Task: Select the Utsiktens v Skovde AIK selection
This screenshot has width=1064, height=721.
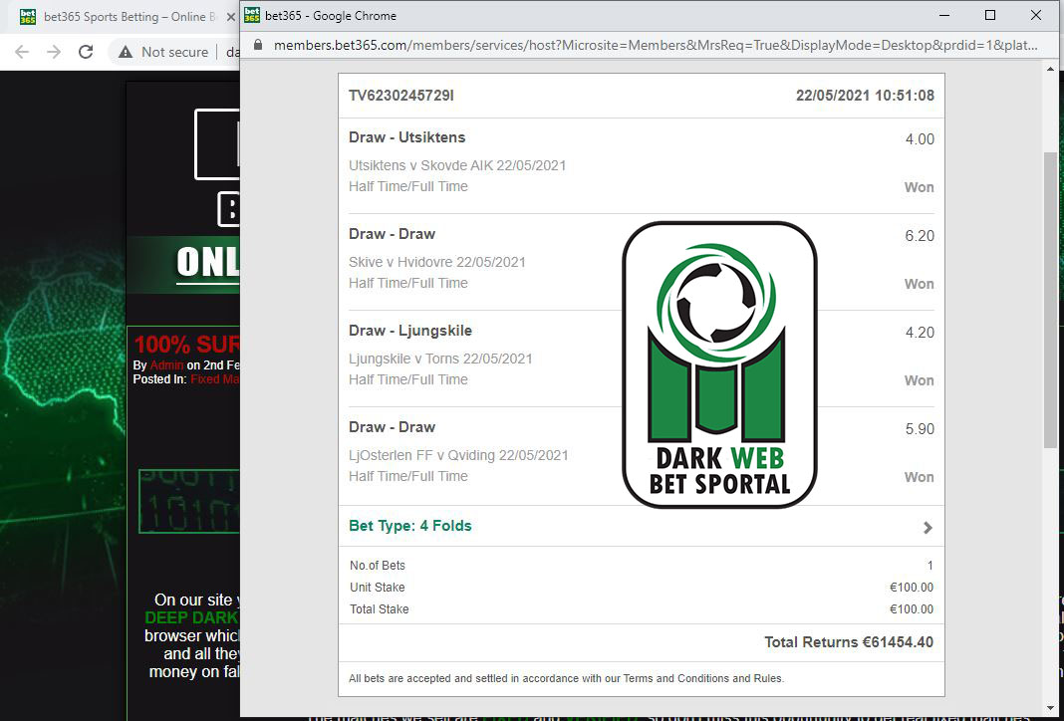Action: pos(457,165)
